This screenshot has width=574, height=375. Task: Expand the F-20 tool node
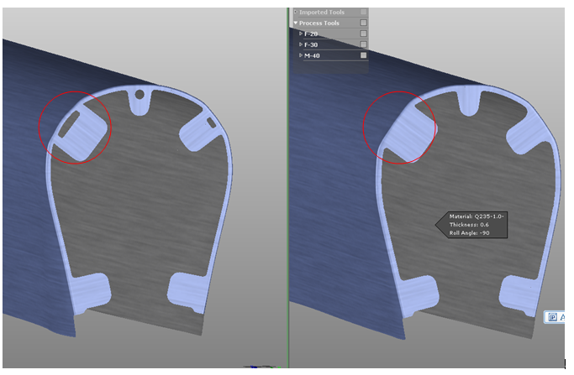click(x=301, y=34)
